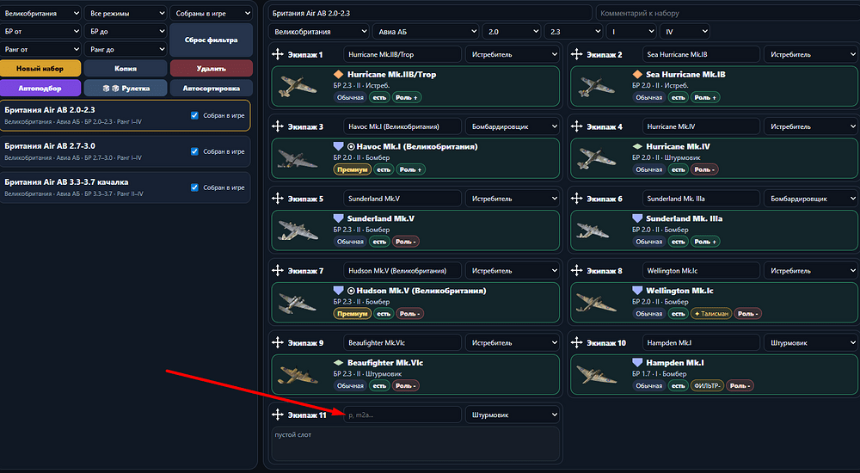
Task: Toggle the 'ФИЛЬТР-' badge on Hampden Mk.I
Action: tap(707, 386)
